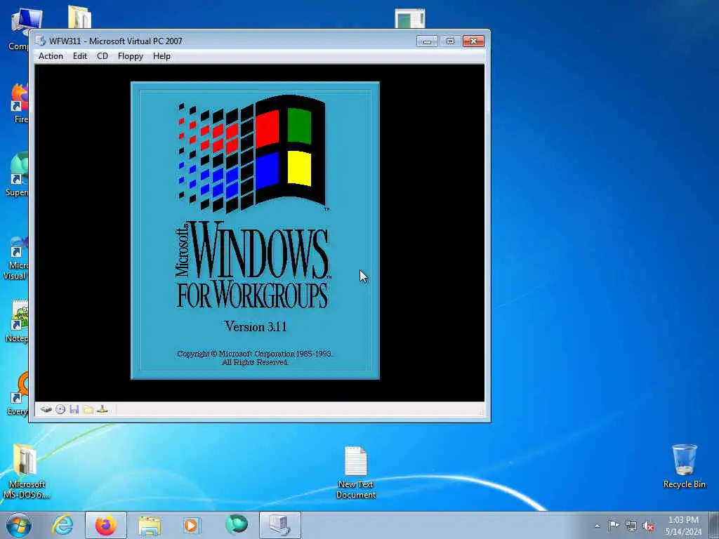This screenshot has width=719, height=539.
Task: Open the Help menu in Virtual PC
Action: (161, 56)
